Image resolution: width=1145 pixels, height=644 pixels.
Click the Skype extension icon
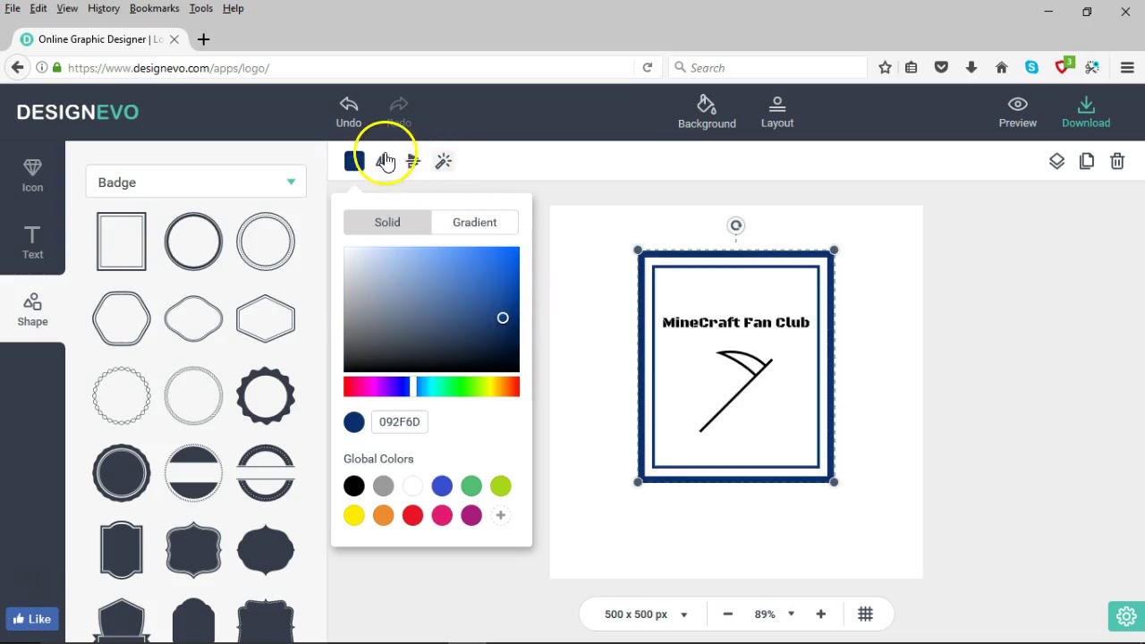(1031, 68)
